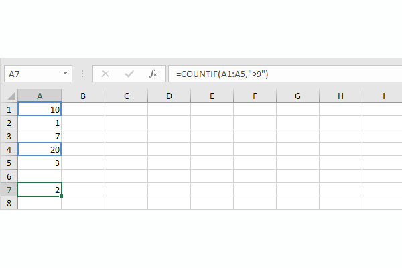Select row 4 header
Screen dimensions: 402x268
(9, 149)
